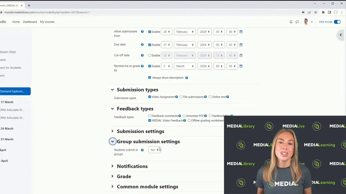Enable the Cut-off date checkbox
Image resolution: width=346 pixels, height=194 pixels.
(x=149, y=56)
